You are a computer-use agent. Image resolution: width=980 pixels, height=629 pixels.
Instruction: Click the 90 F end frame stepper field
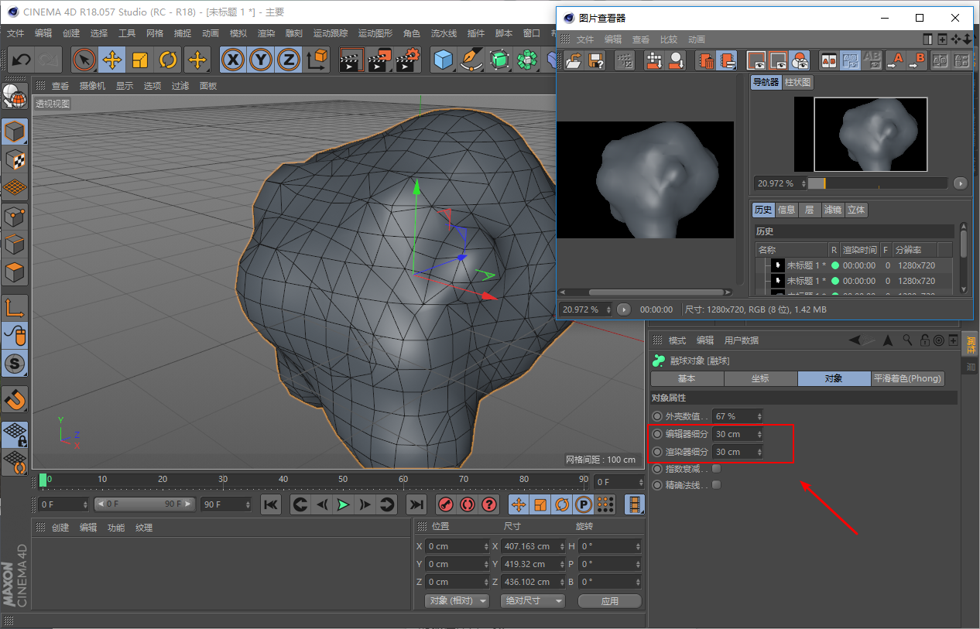click(x=226, y=504)
